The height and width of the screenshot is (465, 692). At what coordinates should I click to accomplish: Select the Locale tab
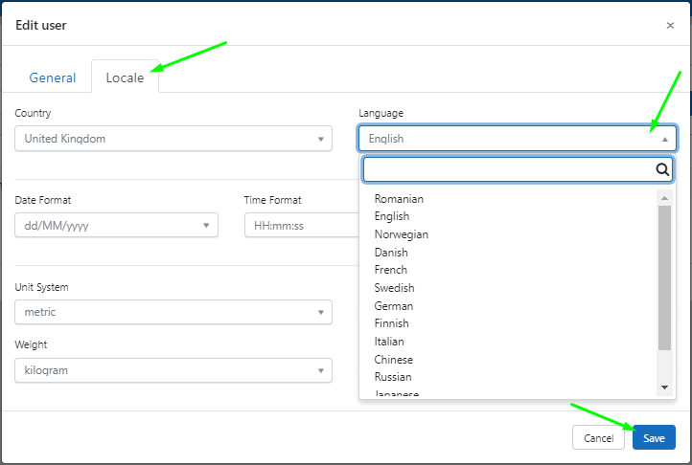(x=125, y=77)
